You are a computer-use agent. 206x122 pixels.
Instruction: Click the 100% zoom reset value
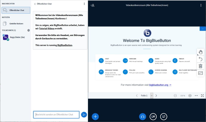183,96
